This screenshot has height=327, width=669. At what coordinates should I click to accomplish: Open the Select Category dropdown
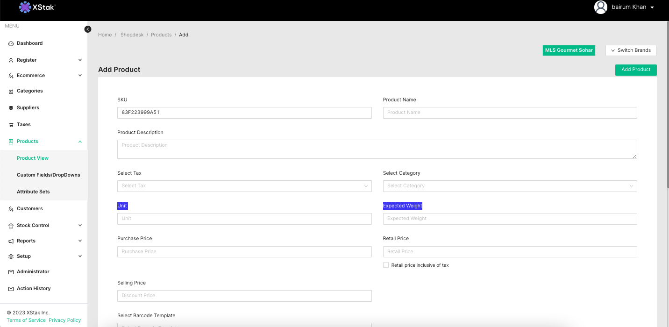510,186
